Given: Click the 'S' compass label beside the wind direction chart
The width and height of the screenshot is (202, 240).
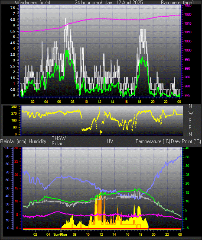Looking at the screenshot, I should (x=190, y=121).
